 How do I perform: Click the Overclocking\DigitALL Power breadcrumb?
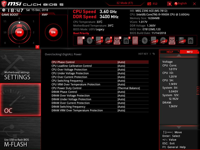[x=63, y=54]
